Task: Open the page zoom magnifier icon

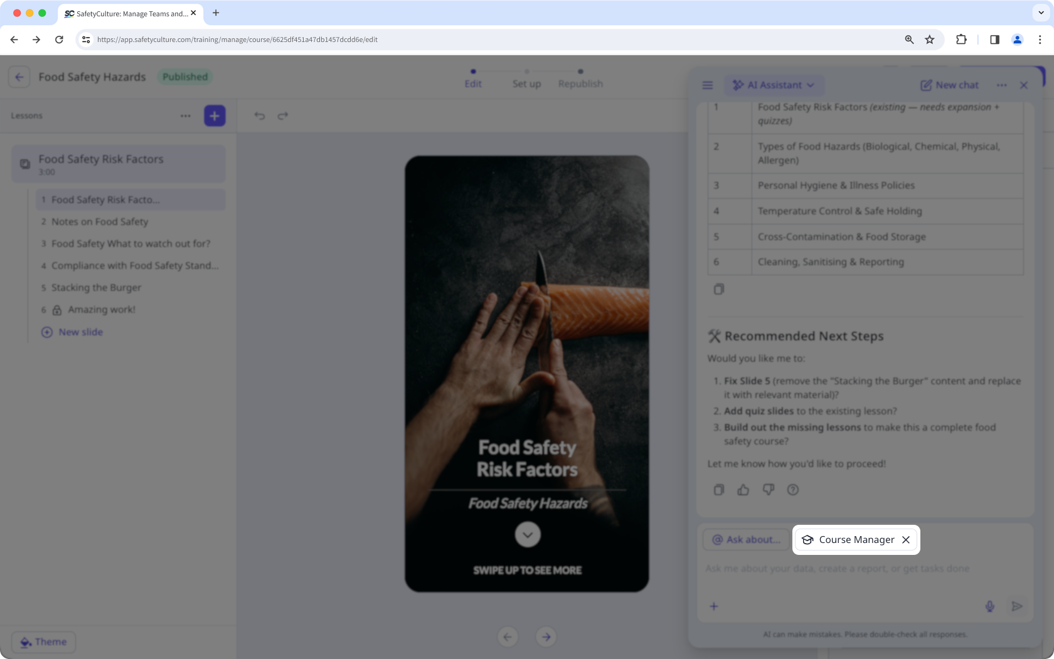Action: [909, 40]
